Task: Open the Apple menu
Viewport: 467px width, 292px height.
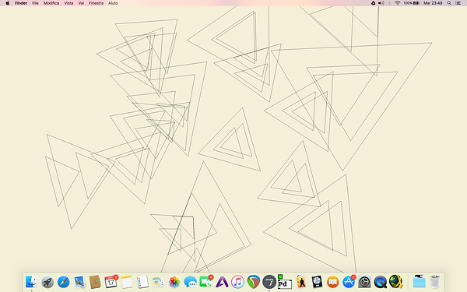Action: [x=8, y=3]
